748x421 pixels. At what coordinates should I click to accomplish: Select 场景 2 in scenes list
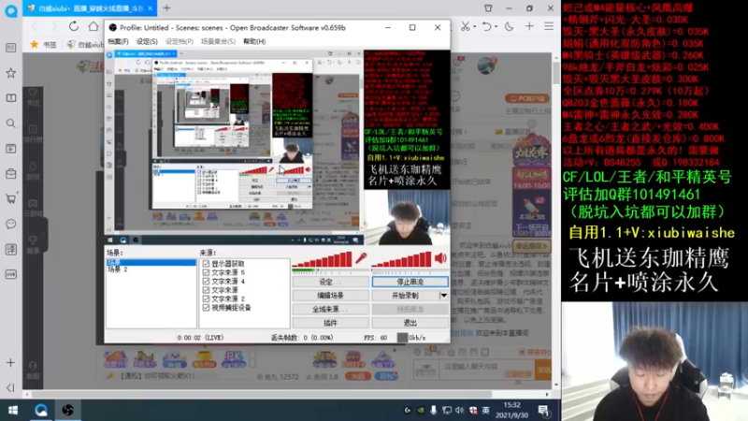tap(118, 269)
